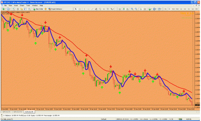Open the File menu
This screenshot has height=121, width=201.
point(5,5)
